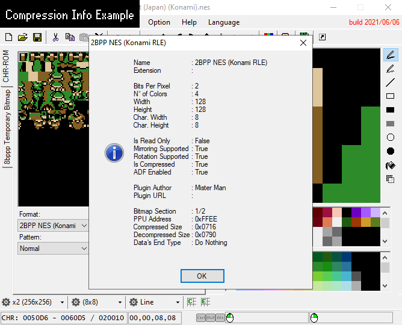
Task: Select the filled Rectangle tool
Action: pos(390,110)
